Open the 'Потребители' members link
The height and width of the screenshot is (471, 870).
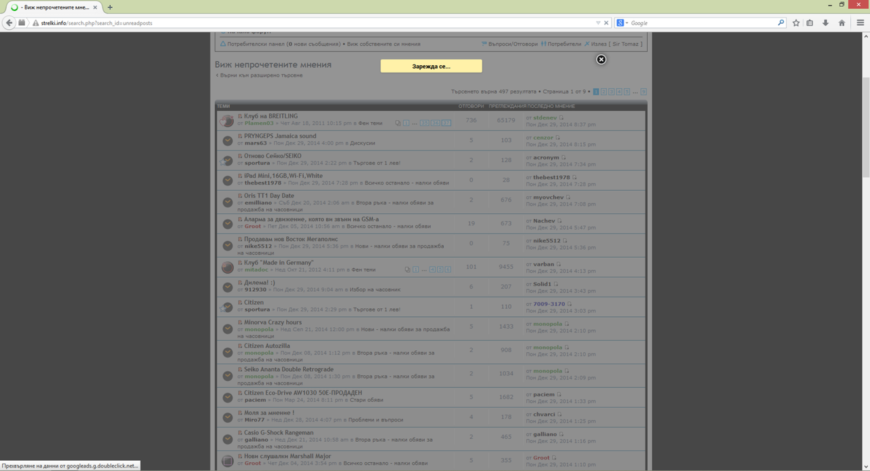pos(563,44)
